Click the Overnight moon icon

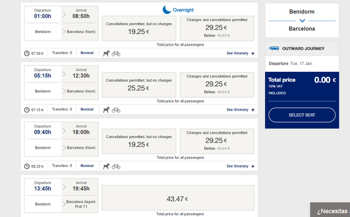(x=167, y=10)
